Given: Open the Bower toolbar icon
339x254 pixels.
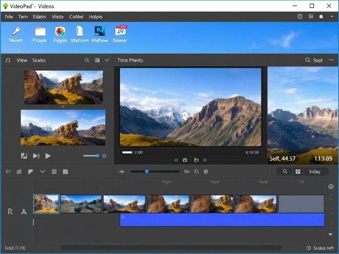Looking at the screenshot, I should click(x=120, y=33).
